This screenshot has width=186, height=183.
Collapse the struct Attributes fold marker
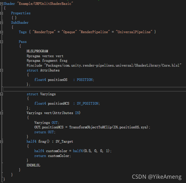[x=1, y=70]
